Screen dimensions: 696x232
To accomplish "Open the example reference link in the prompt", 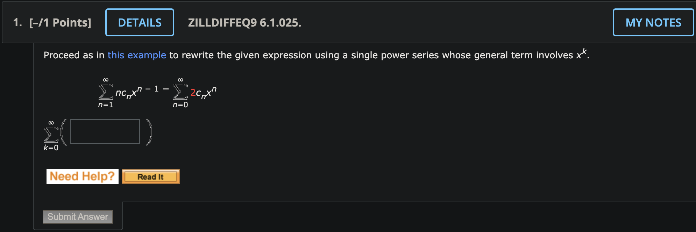I will point(137,55).
